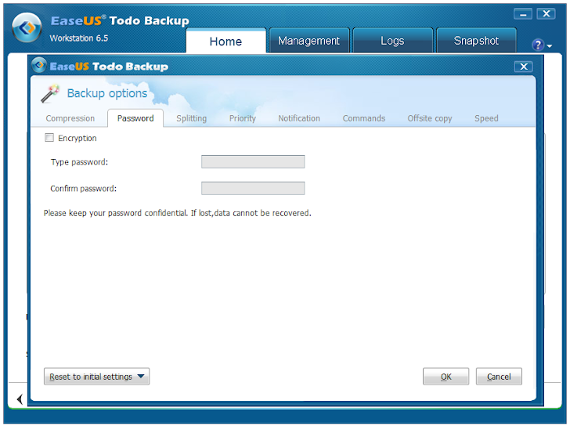The height and width of the screenshot is (426, 570).
Task: Expand the help menu dropdown arrow
Action: coord(550,46)
